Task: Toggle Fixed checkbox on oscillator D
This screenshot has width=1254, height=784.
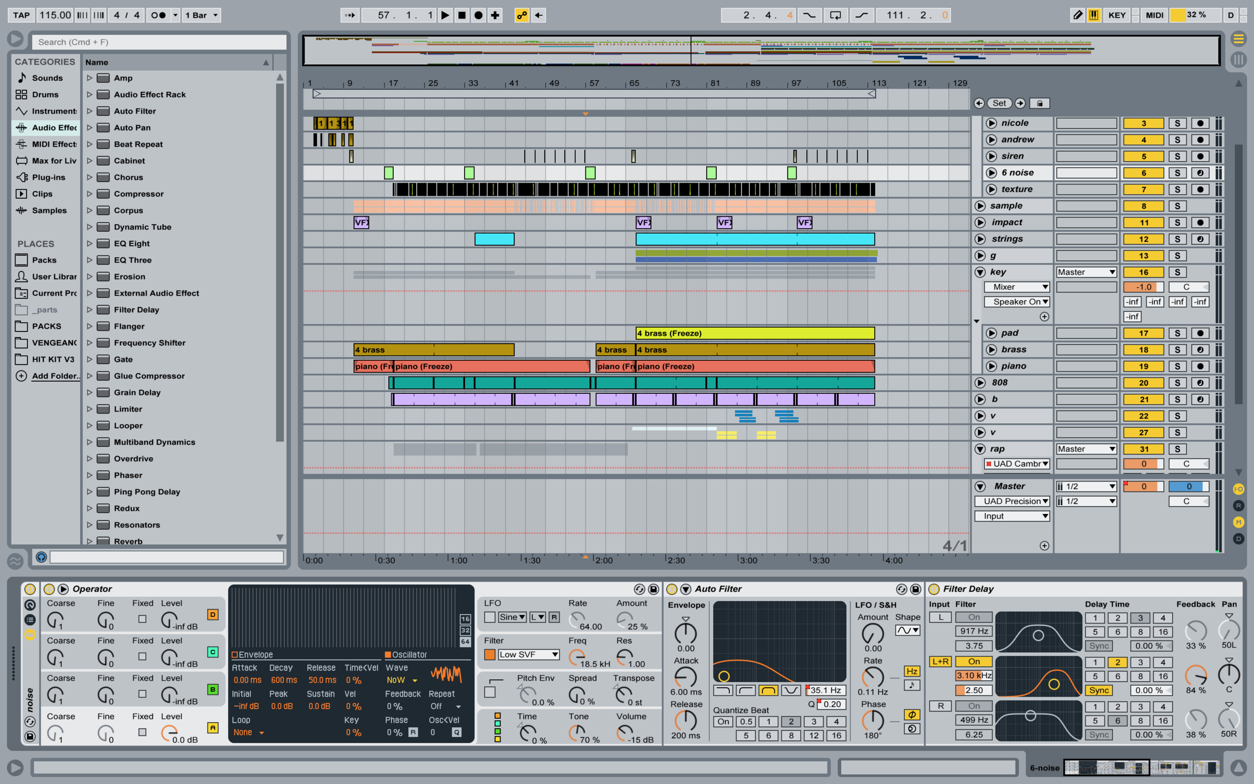Action: pos(142,618)
